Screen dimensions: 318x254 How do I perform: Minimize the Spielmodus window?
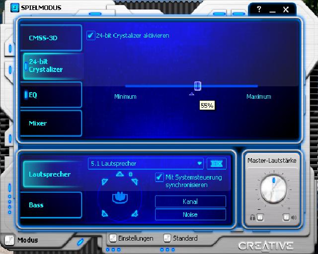272,12
